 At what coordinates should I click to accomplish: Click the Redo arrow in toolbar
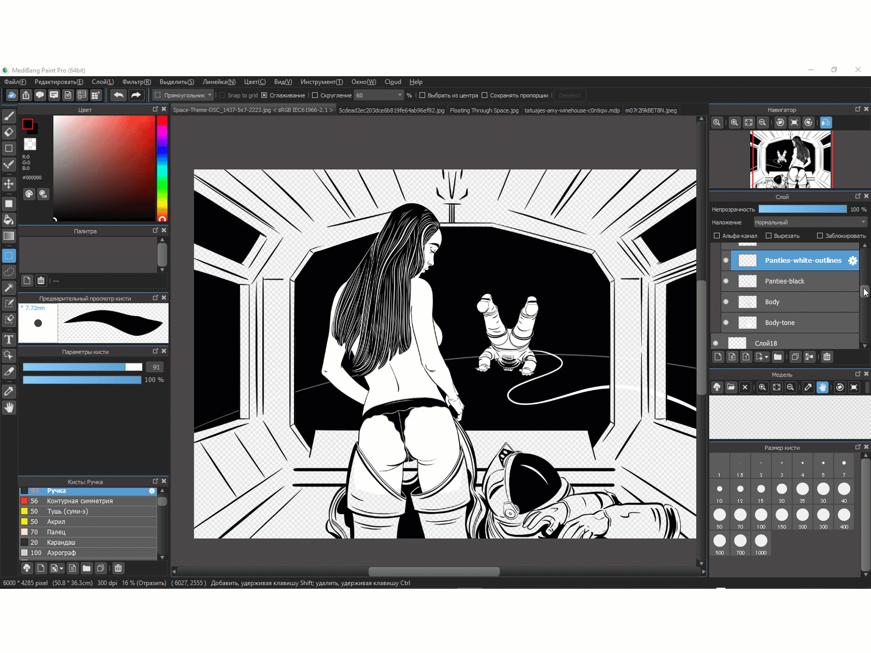[x=136, y=95]
